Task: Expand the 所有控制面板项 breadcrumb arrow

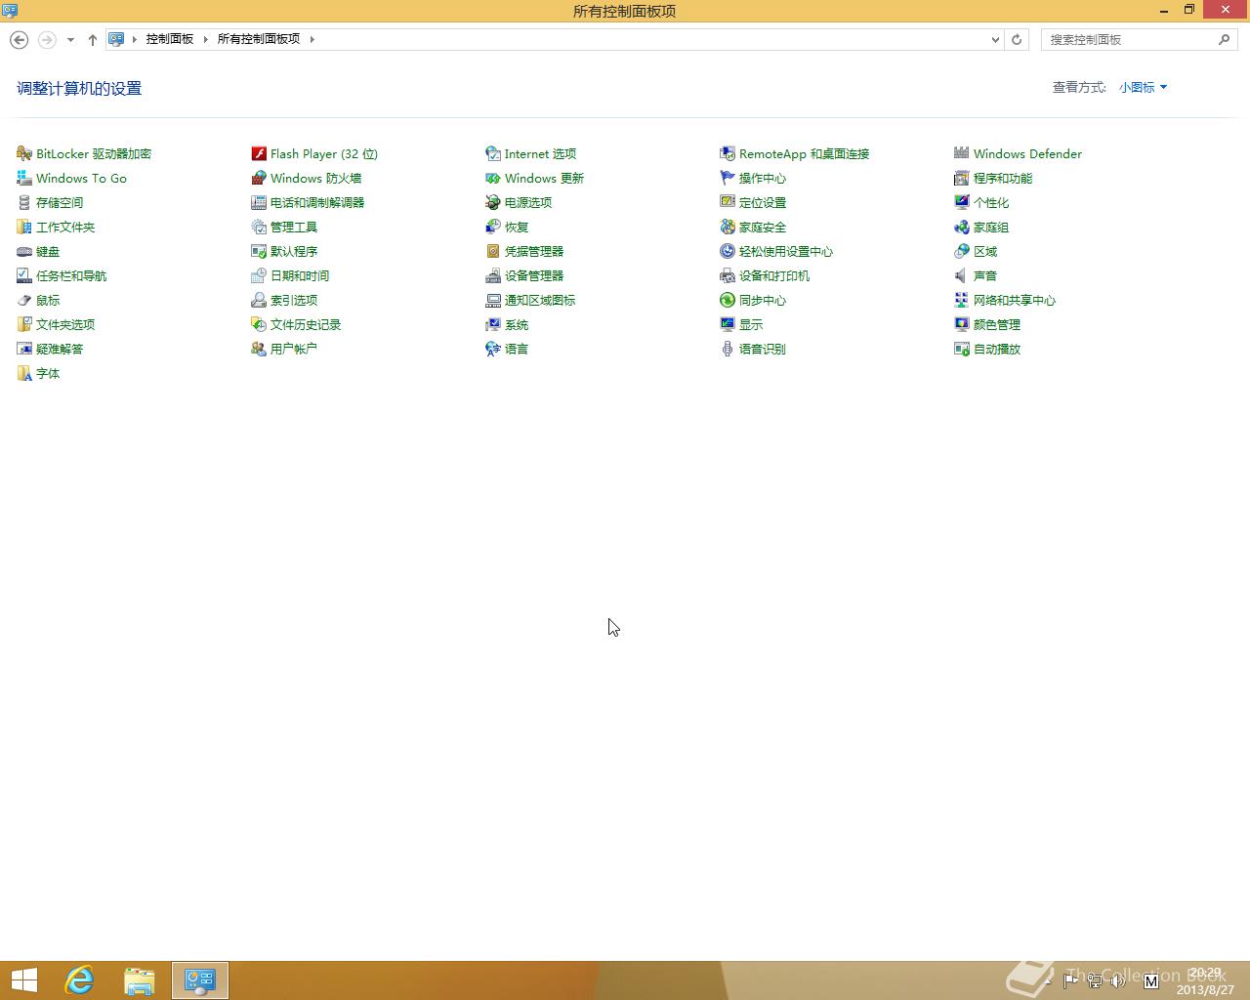Action: click(312, 39)
